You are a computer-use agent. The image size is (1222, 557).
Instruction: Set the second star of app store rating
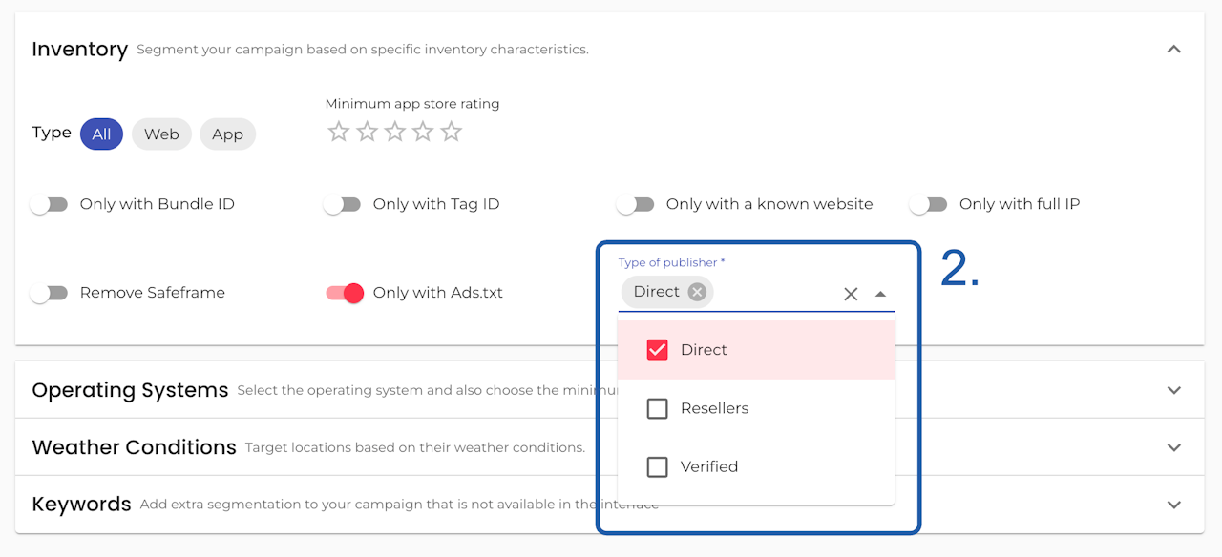click(x=367, y=133)
